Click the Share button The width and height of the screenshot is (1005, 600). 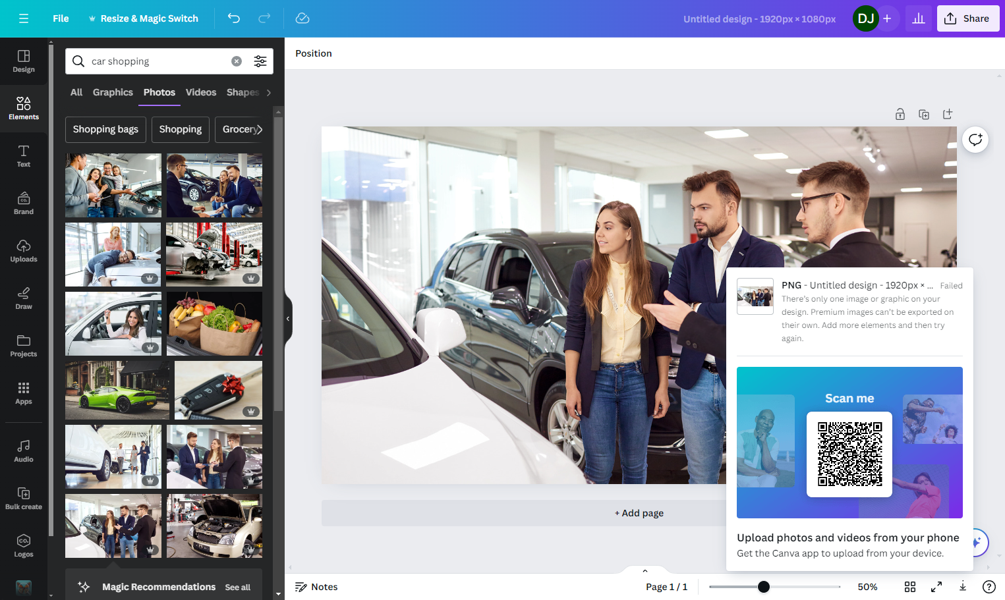(968, 18)
